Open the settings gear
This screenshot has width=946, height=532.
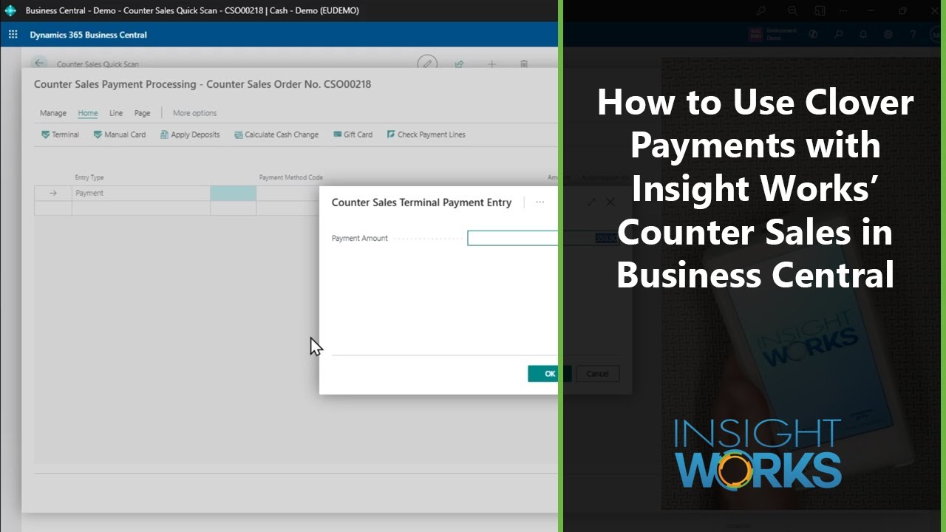tap(888, 35)
